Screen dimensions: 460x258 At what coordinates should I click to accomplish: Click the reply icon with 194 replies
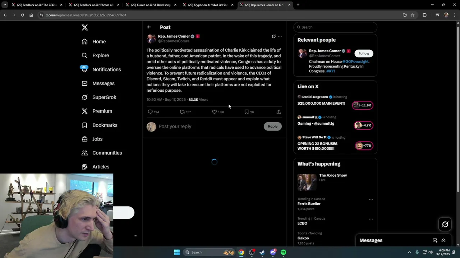(153, 112)
